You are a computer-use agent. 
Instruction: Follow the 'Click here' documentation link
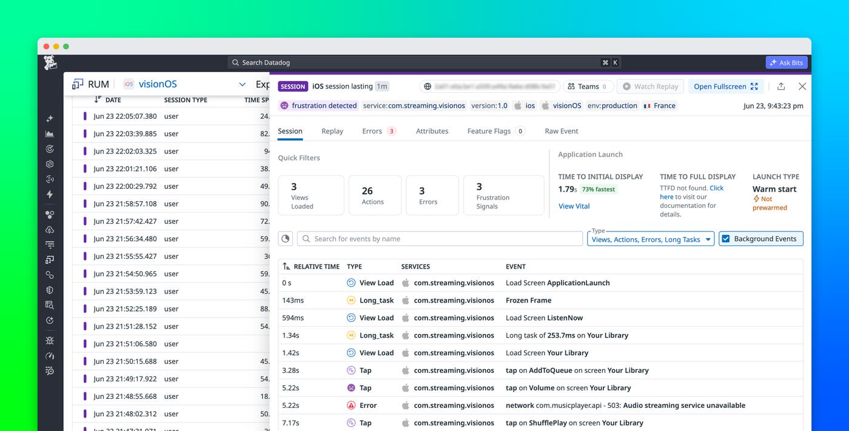point(691,192)
